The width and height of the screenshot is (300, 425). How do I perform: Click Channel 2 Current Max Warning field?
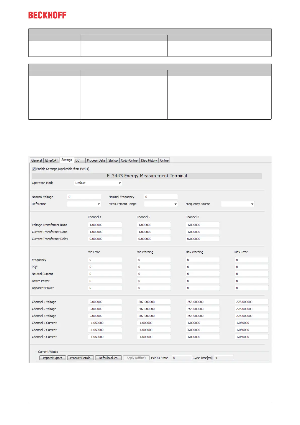[x=203, y=330]
